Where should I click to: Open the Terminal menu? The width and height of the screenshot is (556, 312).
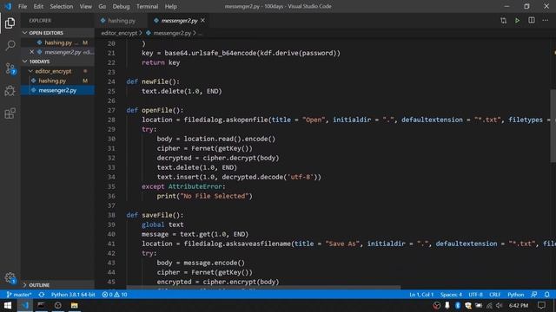point(147,6)
